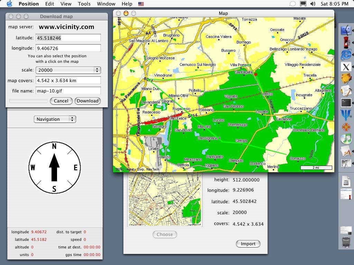Click the latitude field in Download map
This screenshot has width=354, height=265.
[68, 38]
